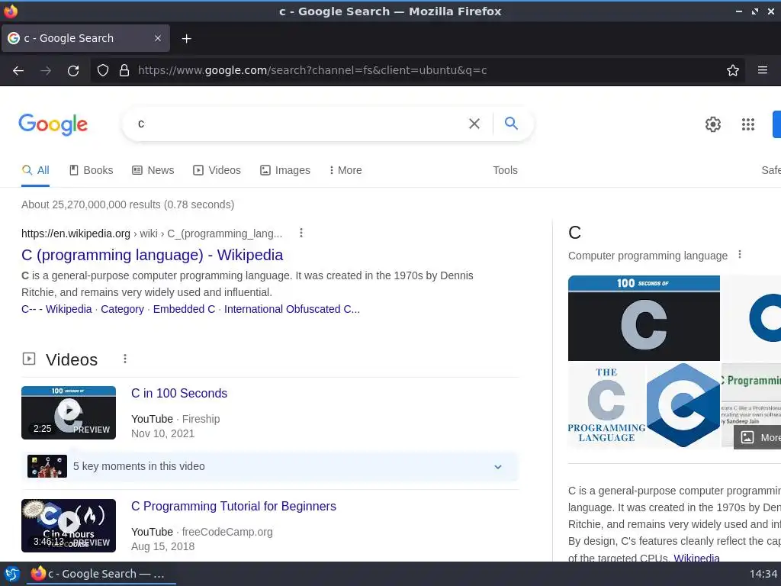781x586 pixels.
Task: Reload the page with the refresh icon
Action: coord(73,70)
